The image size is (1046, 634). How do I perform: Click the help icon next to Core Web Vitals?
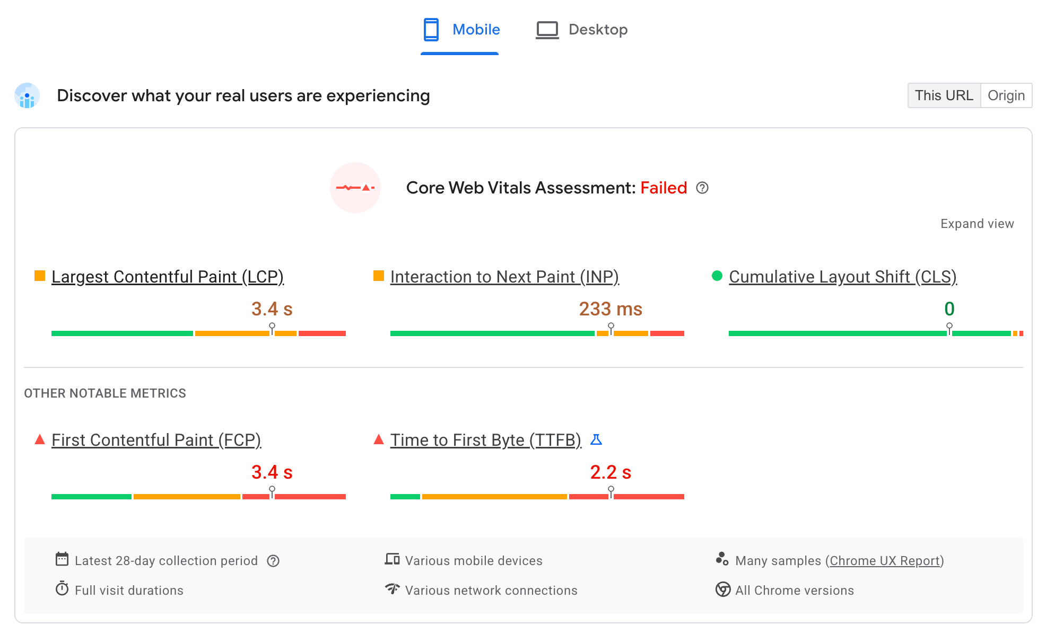tap(702, 188)
